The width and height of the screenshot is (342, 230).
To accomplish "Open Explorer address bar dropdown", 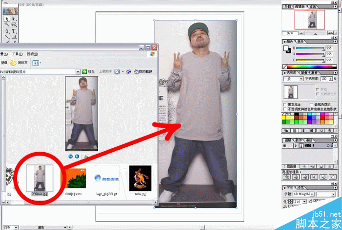I will point(78,71).
